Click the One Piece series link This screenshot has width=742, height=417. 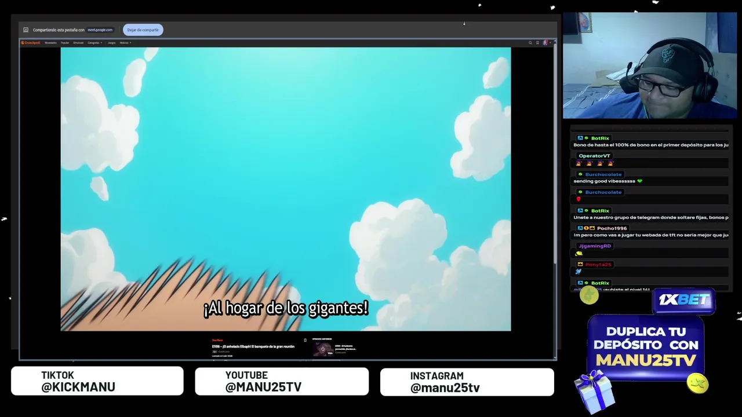pos(217,341)
